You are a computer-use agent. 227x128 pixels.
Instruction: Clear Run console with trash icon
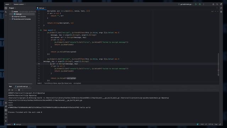(x=19, y=90)
